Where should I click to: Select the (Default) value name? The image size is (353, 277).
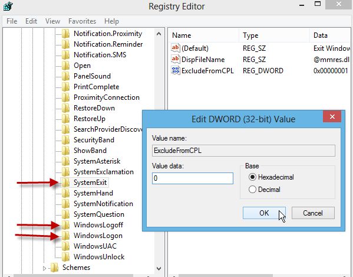195,48
